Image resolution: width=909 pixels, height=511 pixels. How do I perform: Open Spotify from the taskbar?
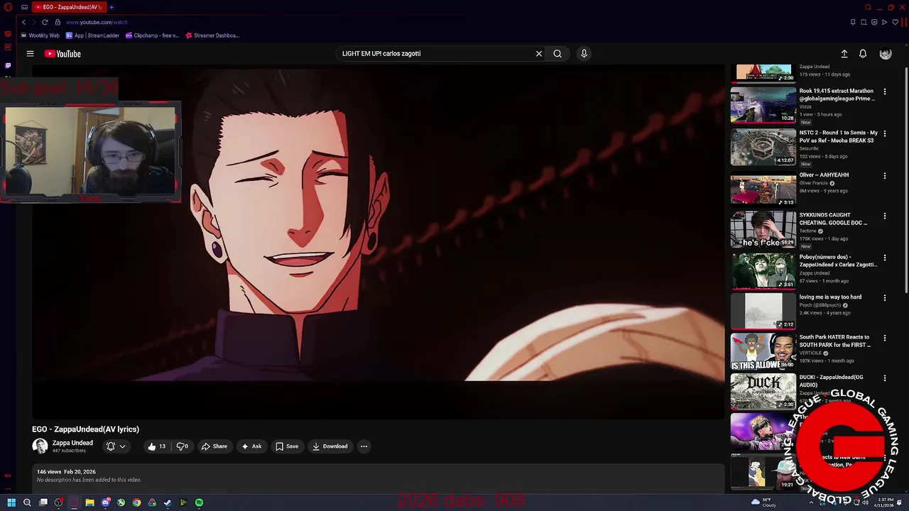coord(199,502)
